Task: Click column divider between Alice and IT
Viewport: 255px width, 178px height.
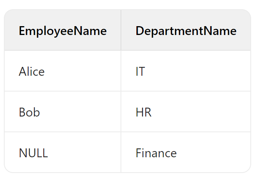Action: 121,71
